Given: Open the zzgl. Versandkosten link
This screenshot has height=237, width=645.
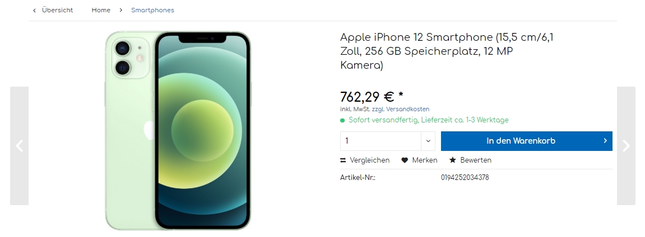Looking at the screenshot, I should click(401, 109).
